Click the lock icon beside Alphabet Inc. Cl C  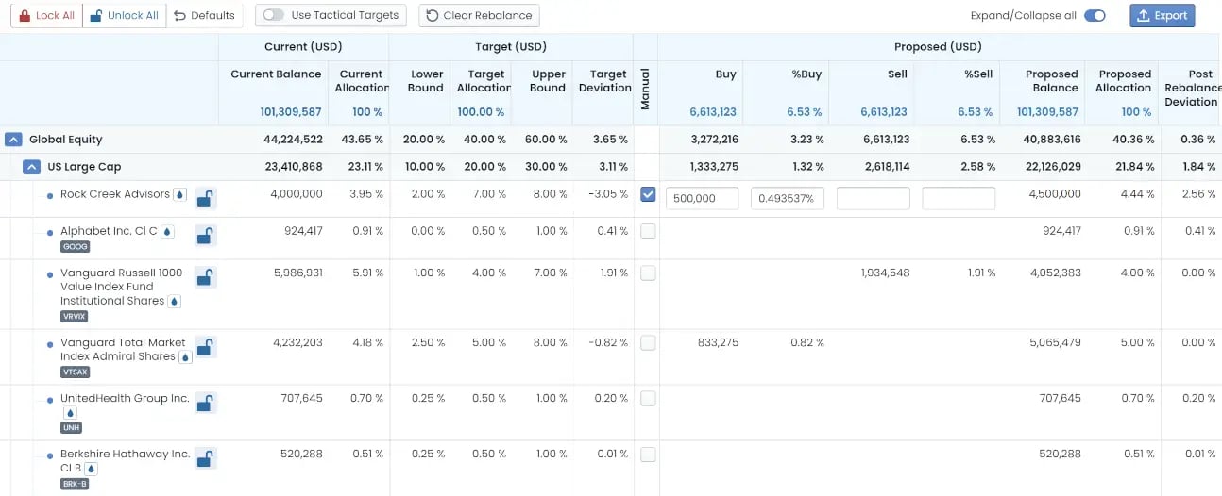click(x=205, y=235)
